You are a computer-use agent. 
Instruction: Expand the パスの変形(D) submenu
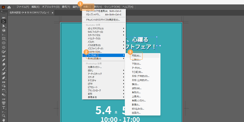[104, 45]
